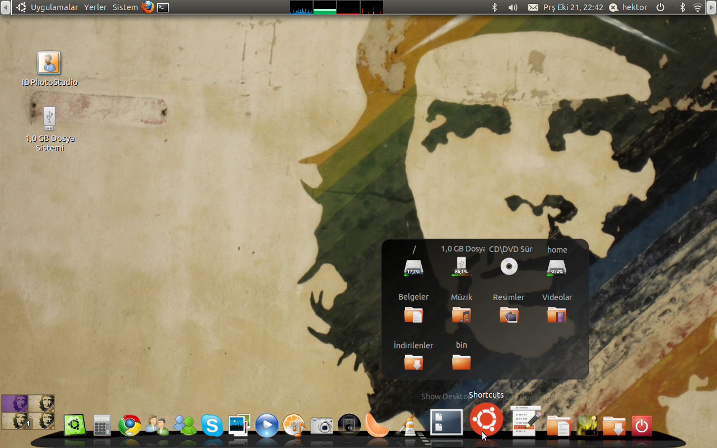Open Ubuntu Tweak from the dock
717x448 pixels.
75,426
